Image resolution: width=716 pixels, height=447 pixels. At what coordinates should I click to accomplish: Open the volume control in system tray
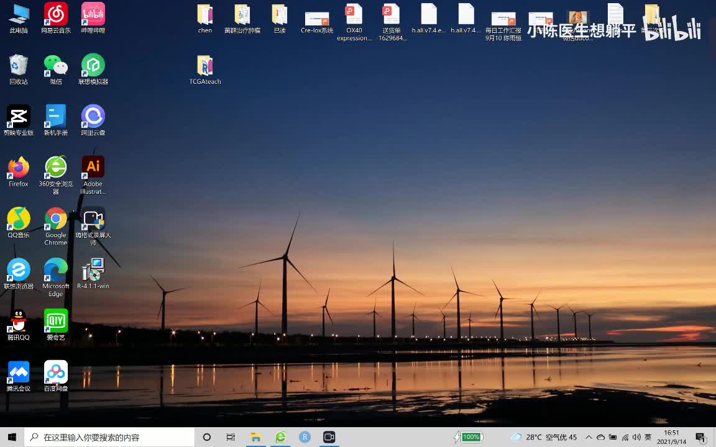(636, 437)
